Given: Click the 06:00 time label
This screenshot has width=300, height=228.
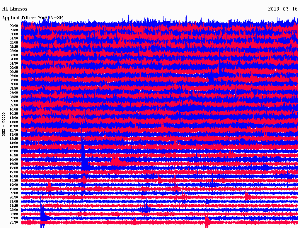Looking at the screenshot, I should pos(13,76).
